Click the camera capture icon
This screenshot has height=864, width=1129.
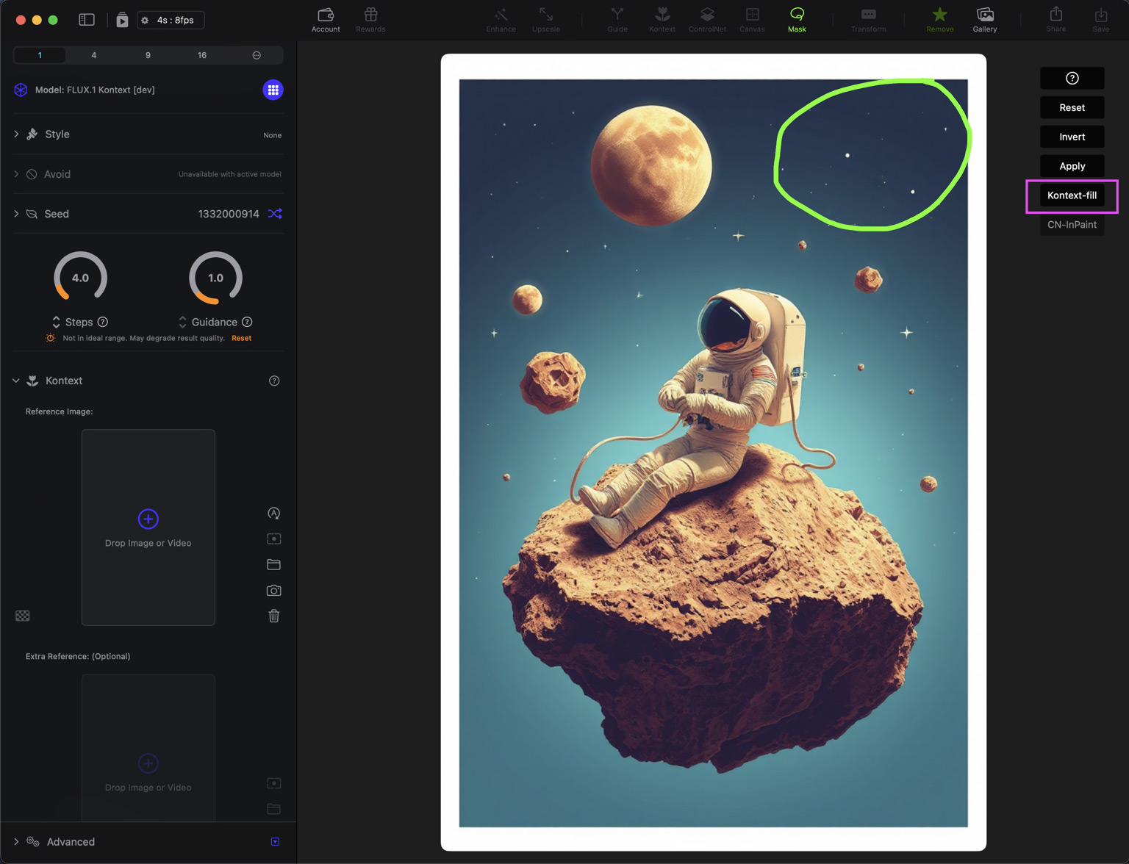pyautogui.click(x=273, y=590)
